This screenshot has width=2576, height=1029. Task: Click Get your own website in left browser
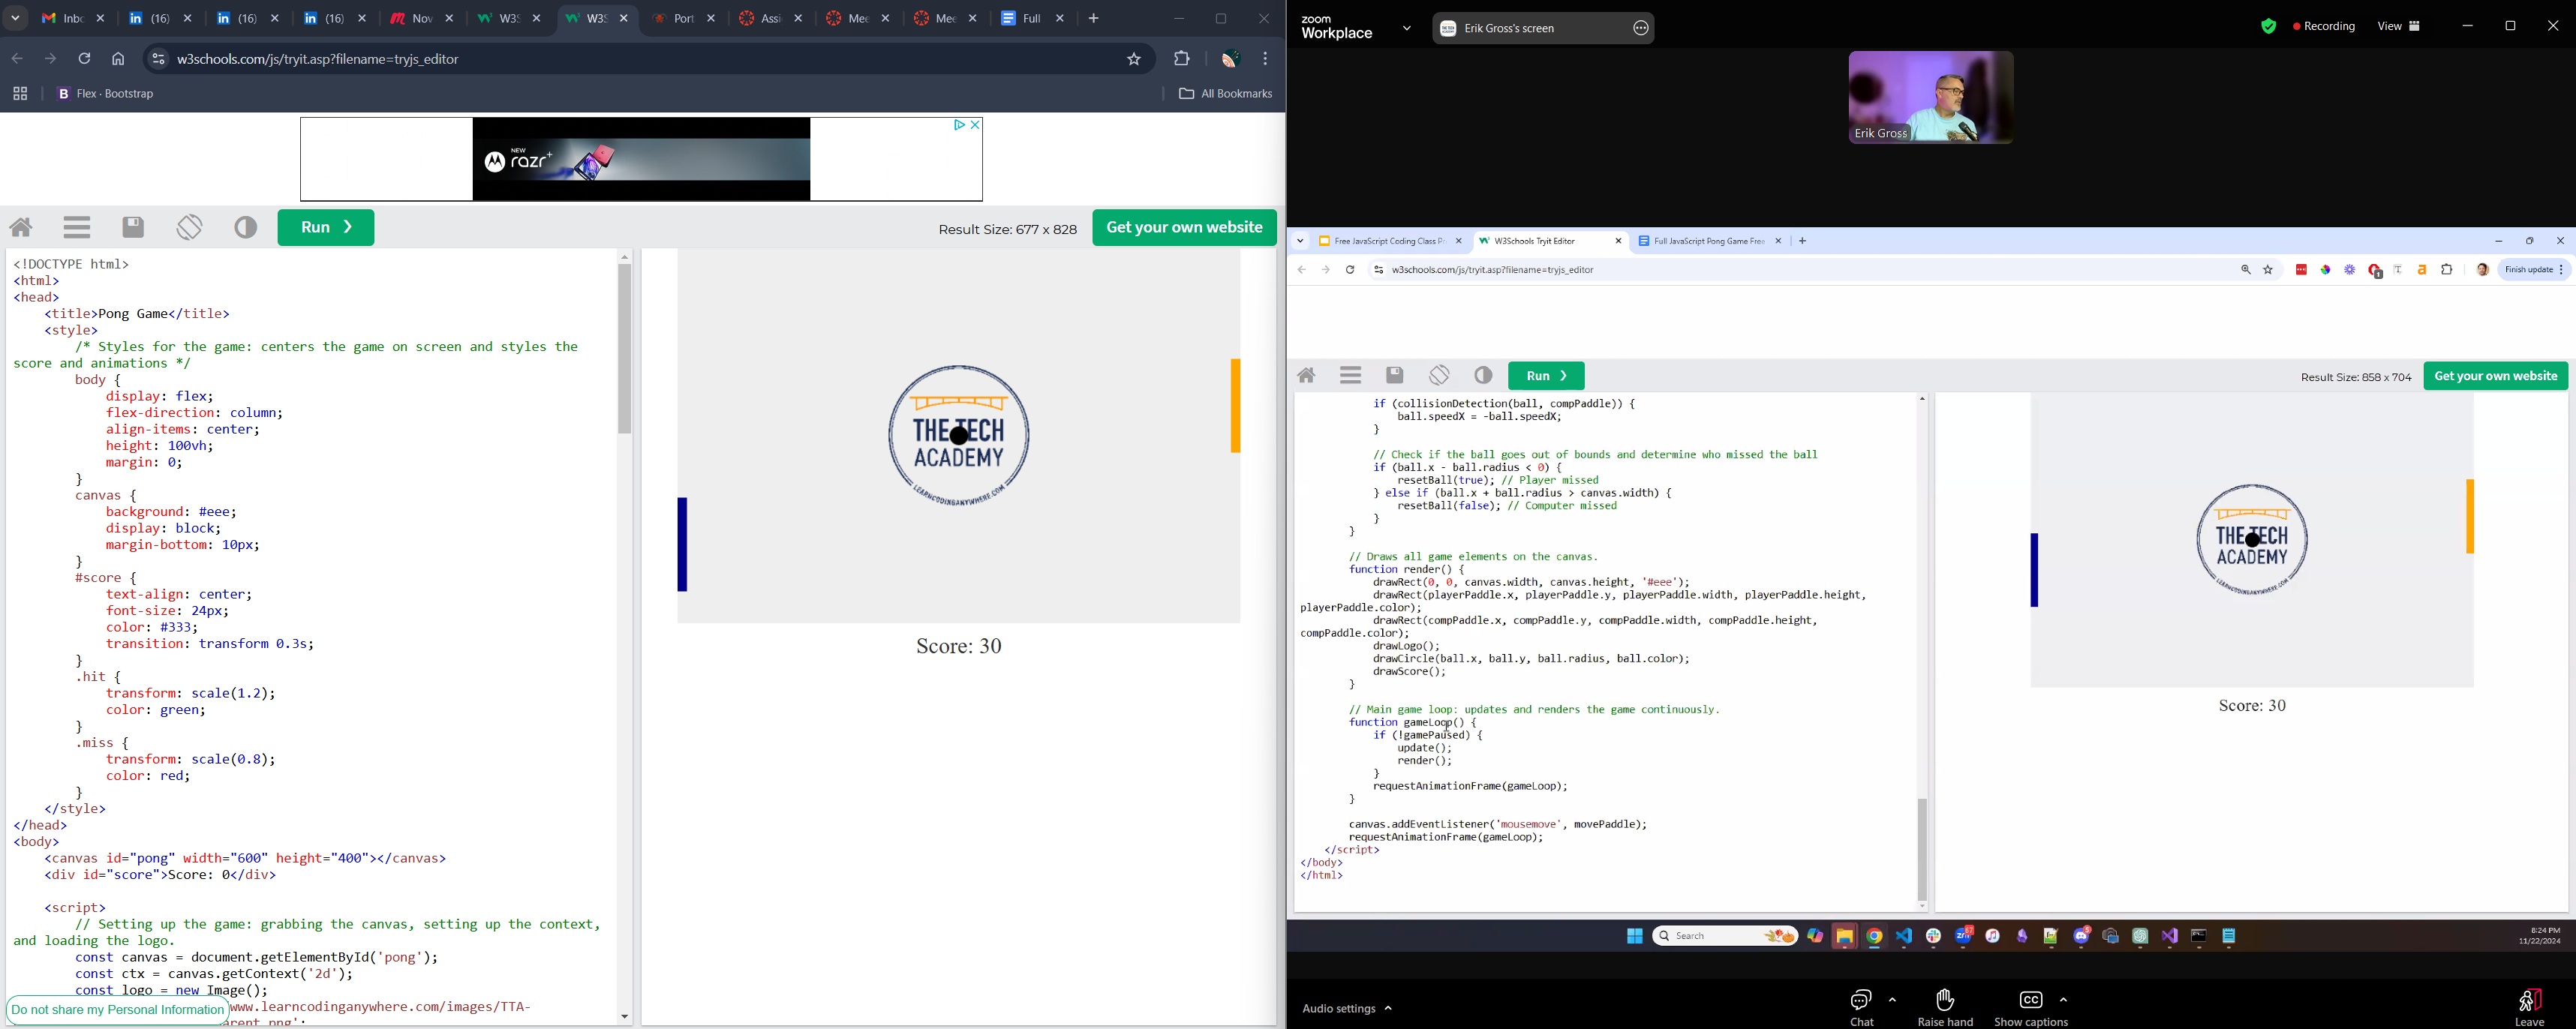(1184, 228)
